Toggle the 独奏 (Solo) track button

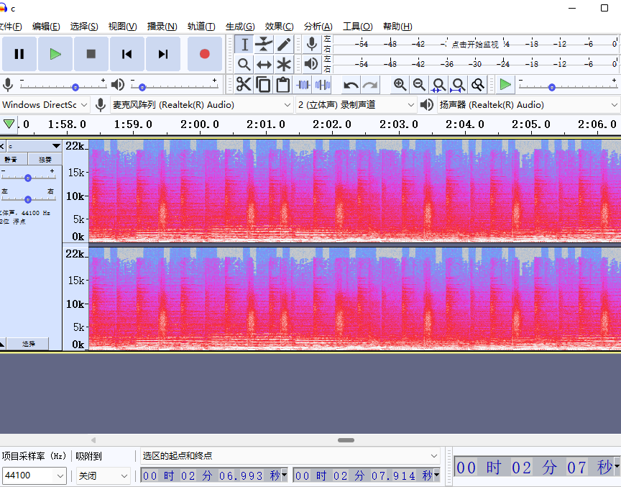click(x=45, y=159)
